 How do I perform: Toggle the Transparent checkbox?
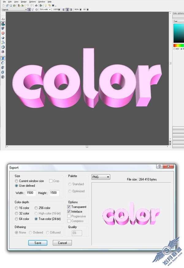[69, 207]
